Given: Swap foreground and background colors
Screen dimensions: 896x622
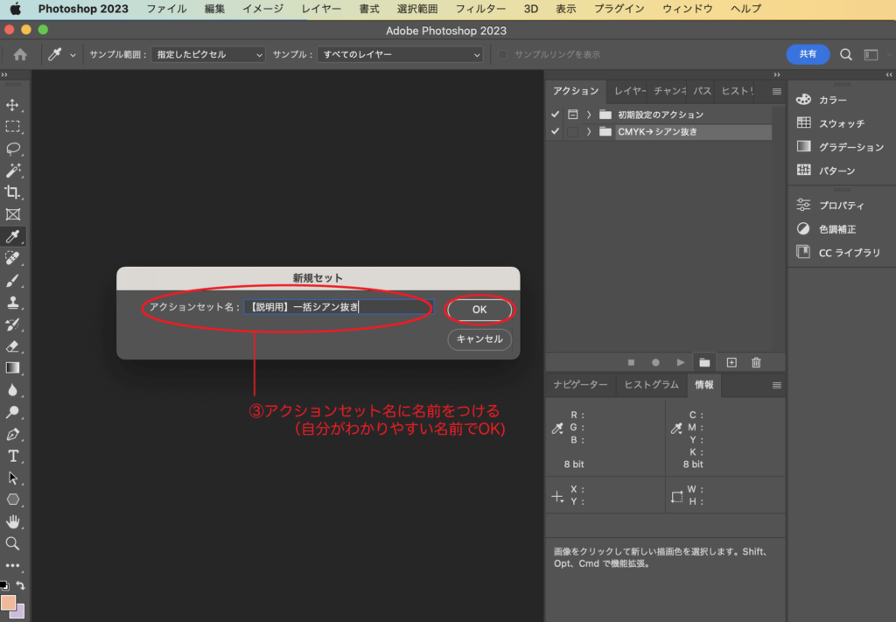Looking at the screenshot, I should (x=21, y=585).
